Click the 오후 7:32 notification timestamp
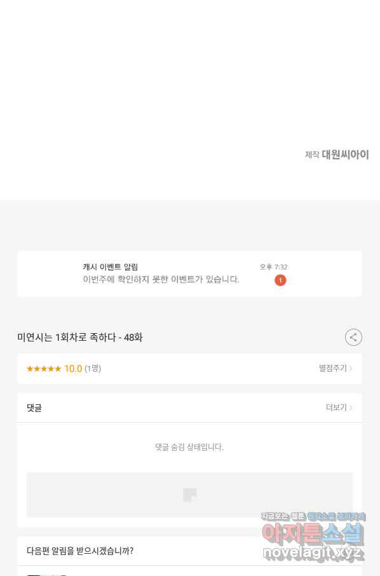This screenshot has height=576, width=380. click(x=273, y=267)
